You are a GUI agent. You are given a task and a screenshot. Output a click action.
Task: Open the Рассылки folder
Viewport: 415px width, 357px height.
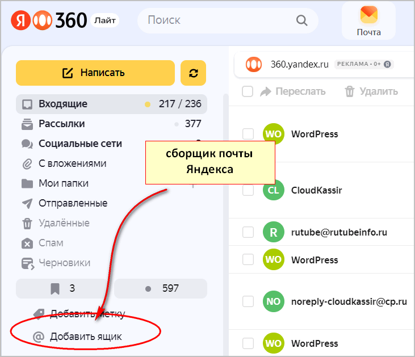111,124
